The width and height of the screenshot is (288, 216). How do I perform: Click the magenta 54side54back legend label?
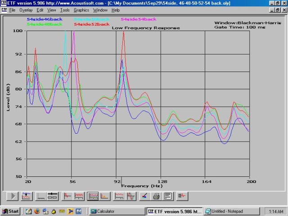click(x=139, y=19)
